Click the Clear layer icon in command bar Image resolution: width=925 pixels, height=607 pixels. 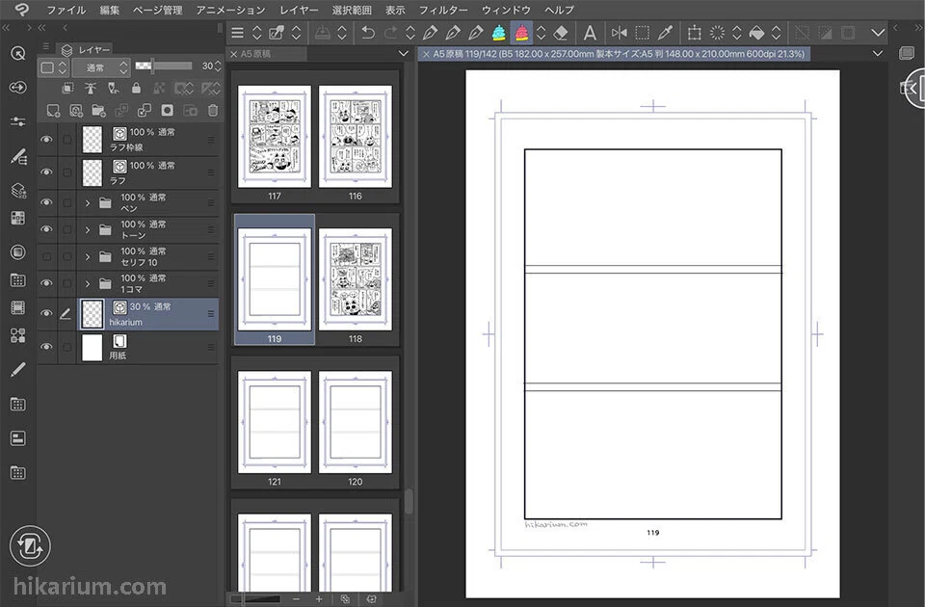click(x=322, y=33)
